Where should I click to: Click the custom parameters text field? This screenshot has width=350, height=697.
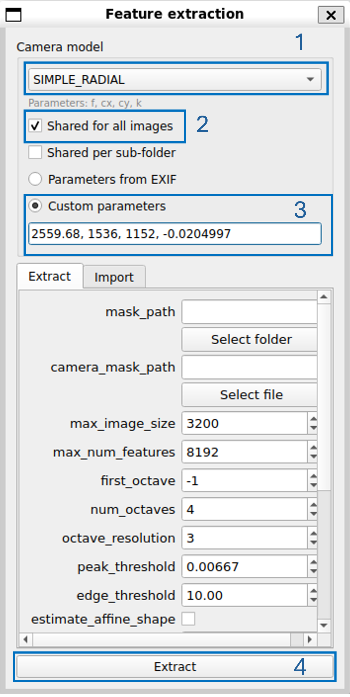point(175,234)
